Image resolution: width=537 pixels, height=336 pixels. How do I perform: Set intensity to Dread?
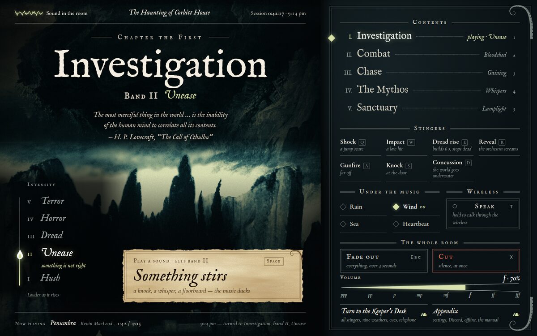(x=51, y=235)
